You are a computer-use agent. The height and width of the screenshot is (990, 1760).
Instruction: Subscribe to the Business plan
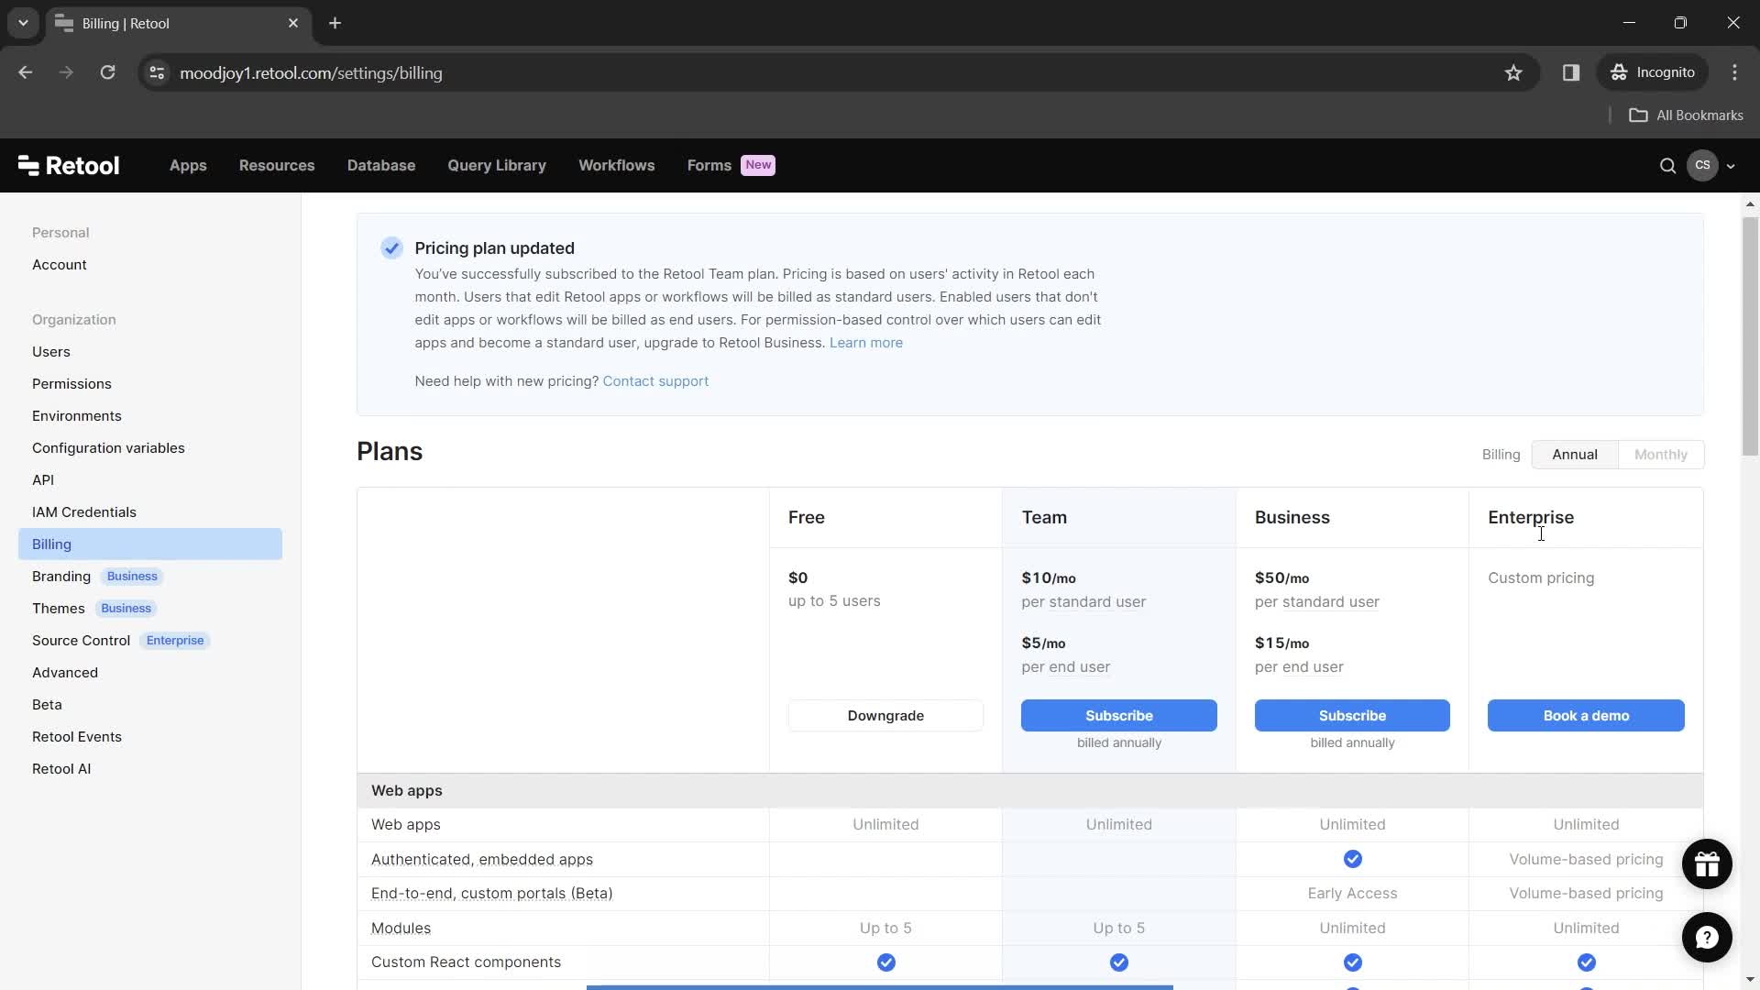[1352, 716]
